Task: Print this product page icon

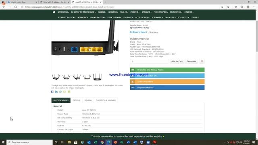Action: [69, 91]
